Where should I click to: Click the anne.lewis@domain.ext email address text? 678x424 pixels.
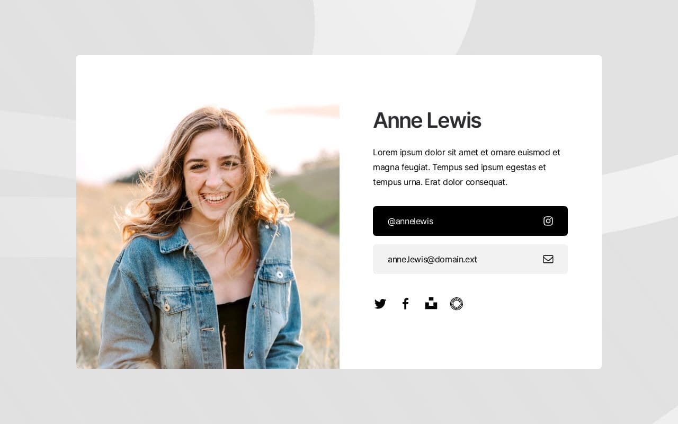pos(432,259)
